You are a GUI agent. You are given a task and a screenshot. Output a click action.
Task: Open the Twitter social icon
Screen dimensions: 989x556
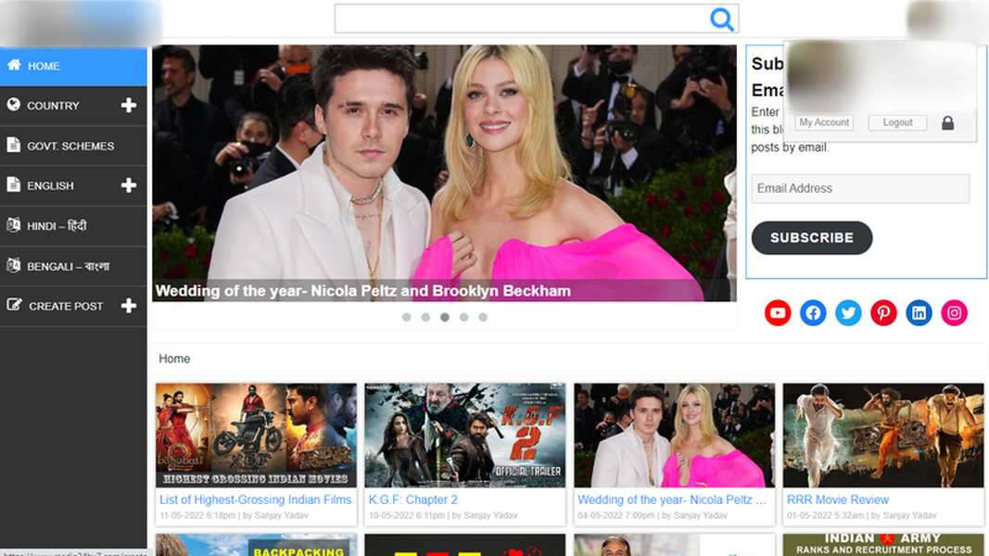(x=848, y=312)
